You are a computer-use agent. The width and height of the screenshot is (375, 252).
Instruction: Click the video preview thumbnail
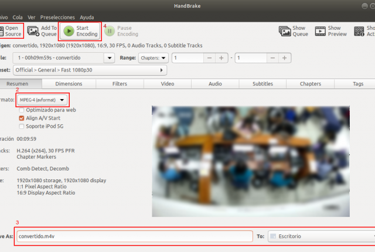coord(251,161)
